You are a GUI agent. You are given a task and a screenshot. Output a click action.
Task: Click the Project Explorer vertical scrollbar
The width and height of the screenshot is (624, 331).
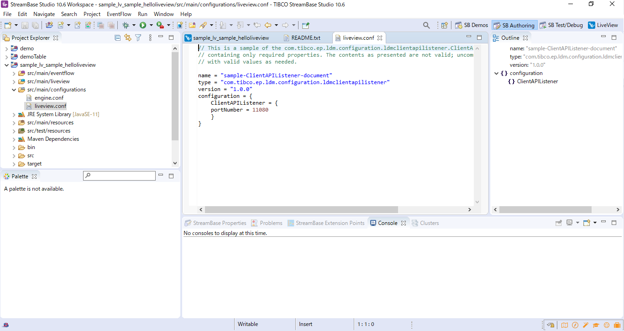[175, 96]
